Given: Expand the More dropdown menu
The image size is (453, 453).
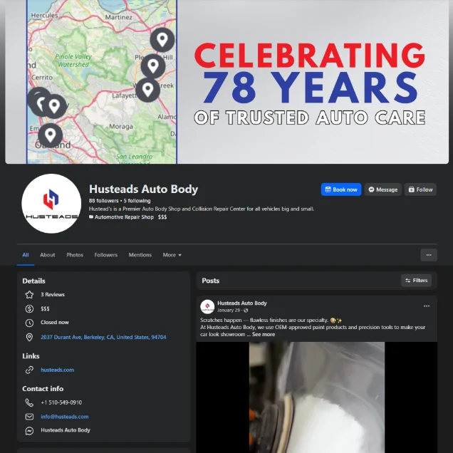Looking at the screenshot, I should (x=172, y=255).
